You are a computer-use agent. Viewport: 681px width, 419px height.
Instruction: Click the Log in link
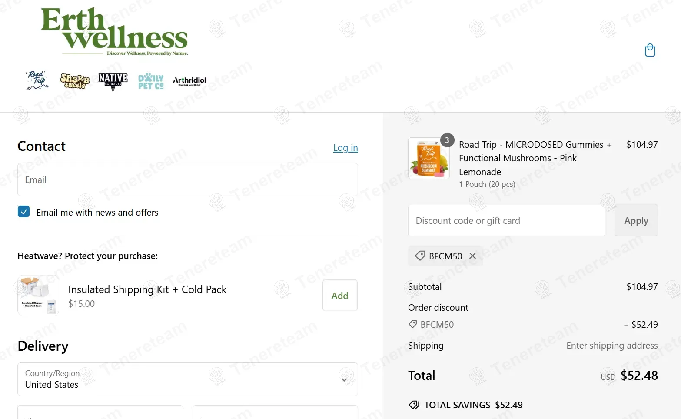click(x=345, y=148)
